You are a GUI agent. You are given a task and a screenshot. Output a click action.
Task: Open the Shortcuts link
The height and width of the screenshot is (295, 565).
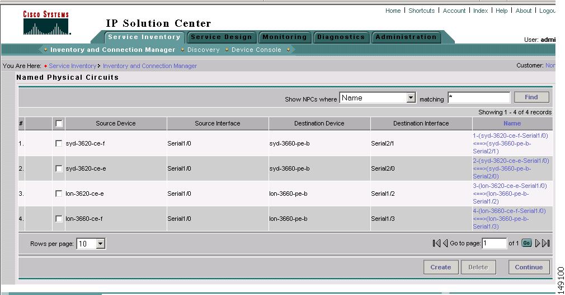(422, 11)
